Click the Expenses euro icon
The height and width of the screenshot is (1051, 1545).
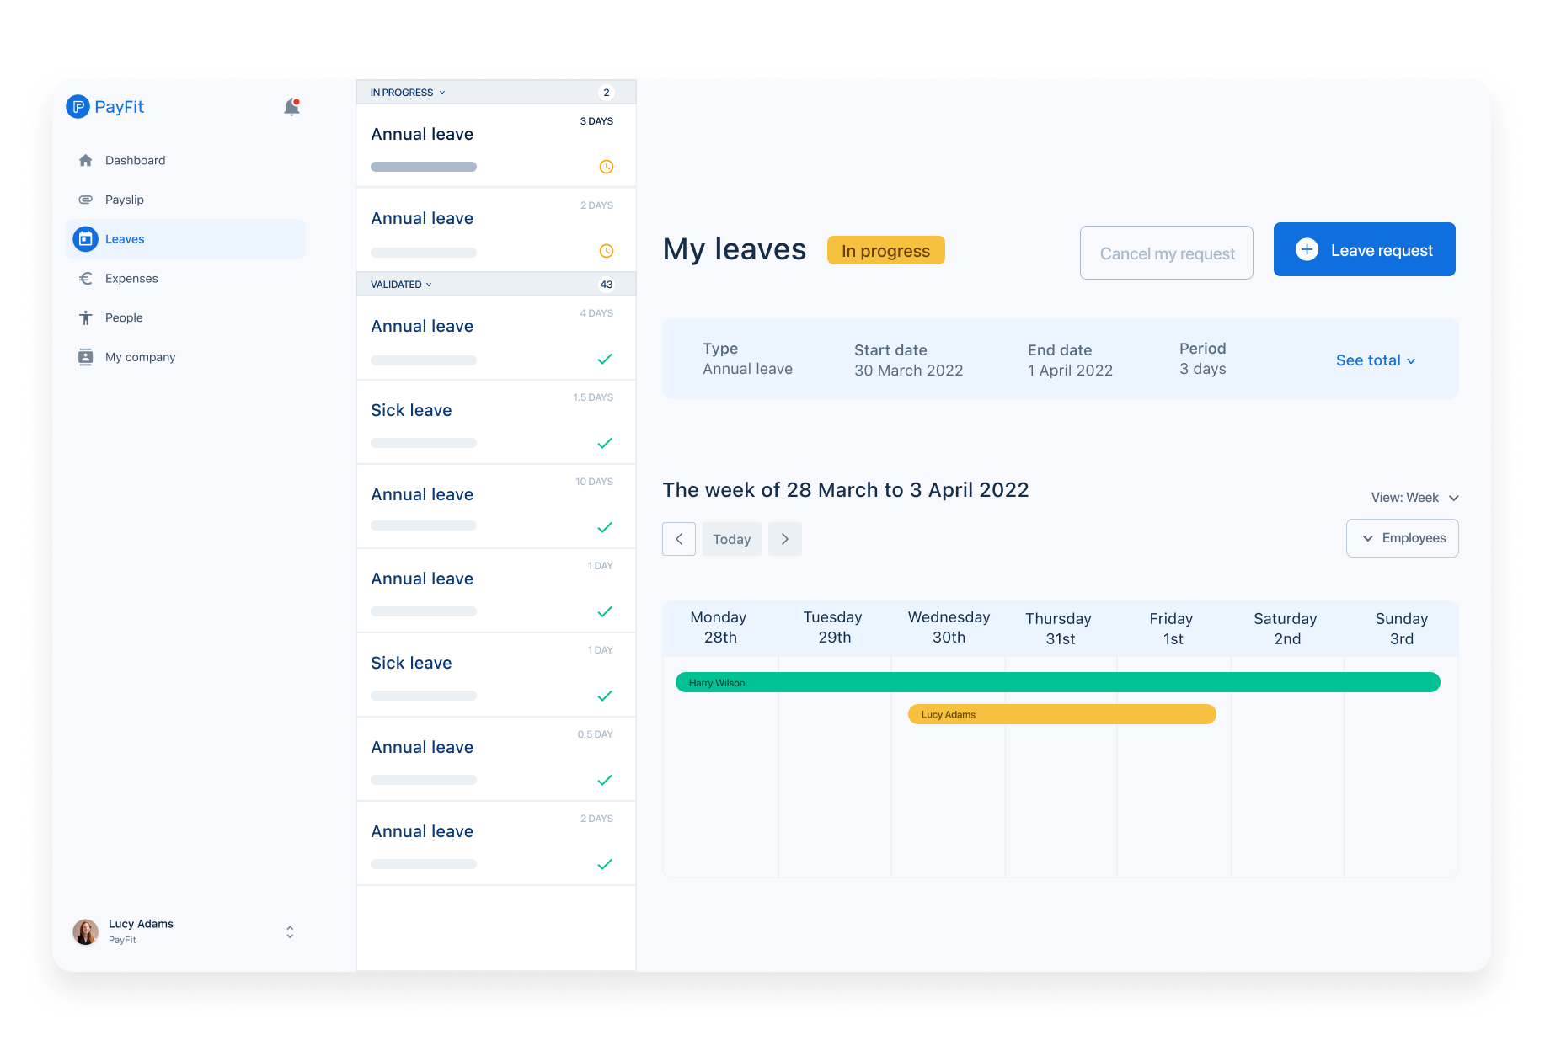86,278
